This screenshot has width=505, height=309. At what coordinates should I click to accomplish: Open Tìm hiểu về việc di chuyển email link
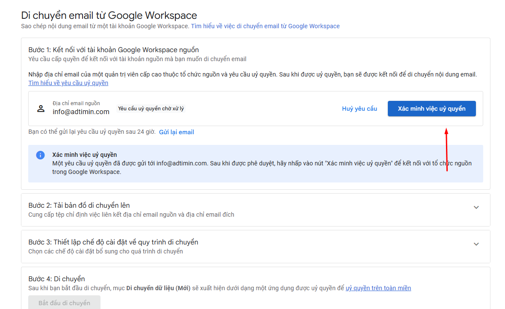(x=265, y=26)
